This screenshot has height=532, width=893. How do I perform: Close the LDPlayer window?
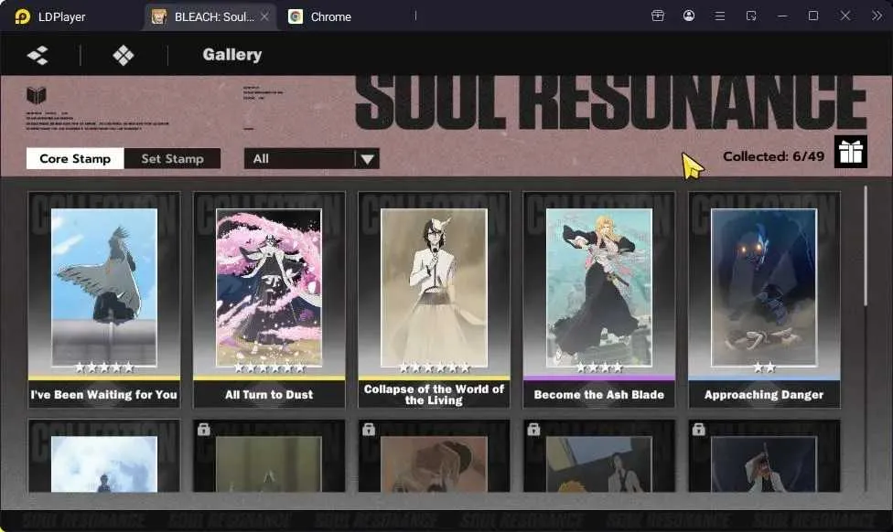pos(845,16)
